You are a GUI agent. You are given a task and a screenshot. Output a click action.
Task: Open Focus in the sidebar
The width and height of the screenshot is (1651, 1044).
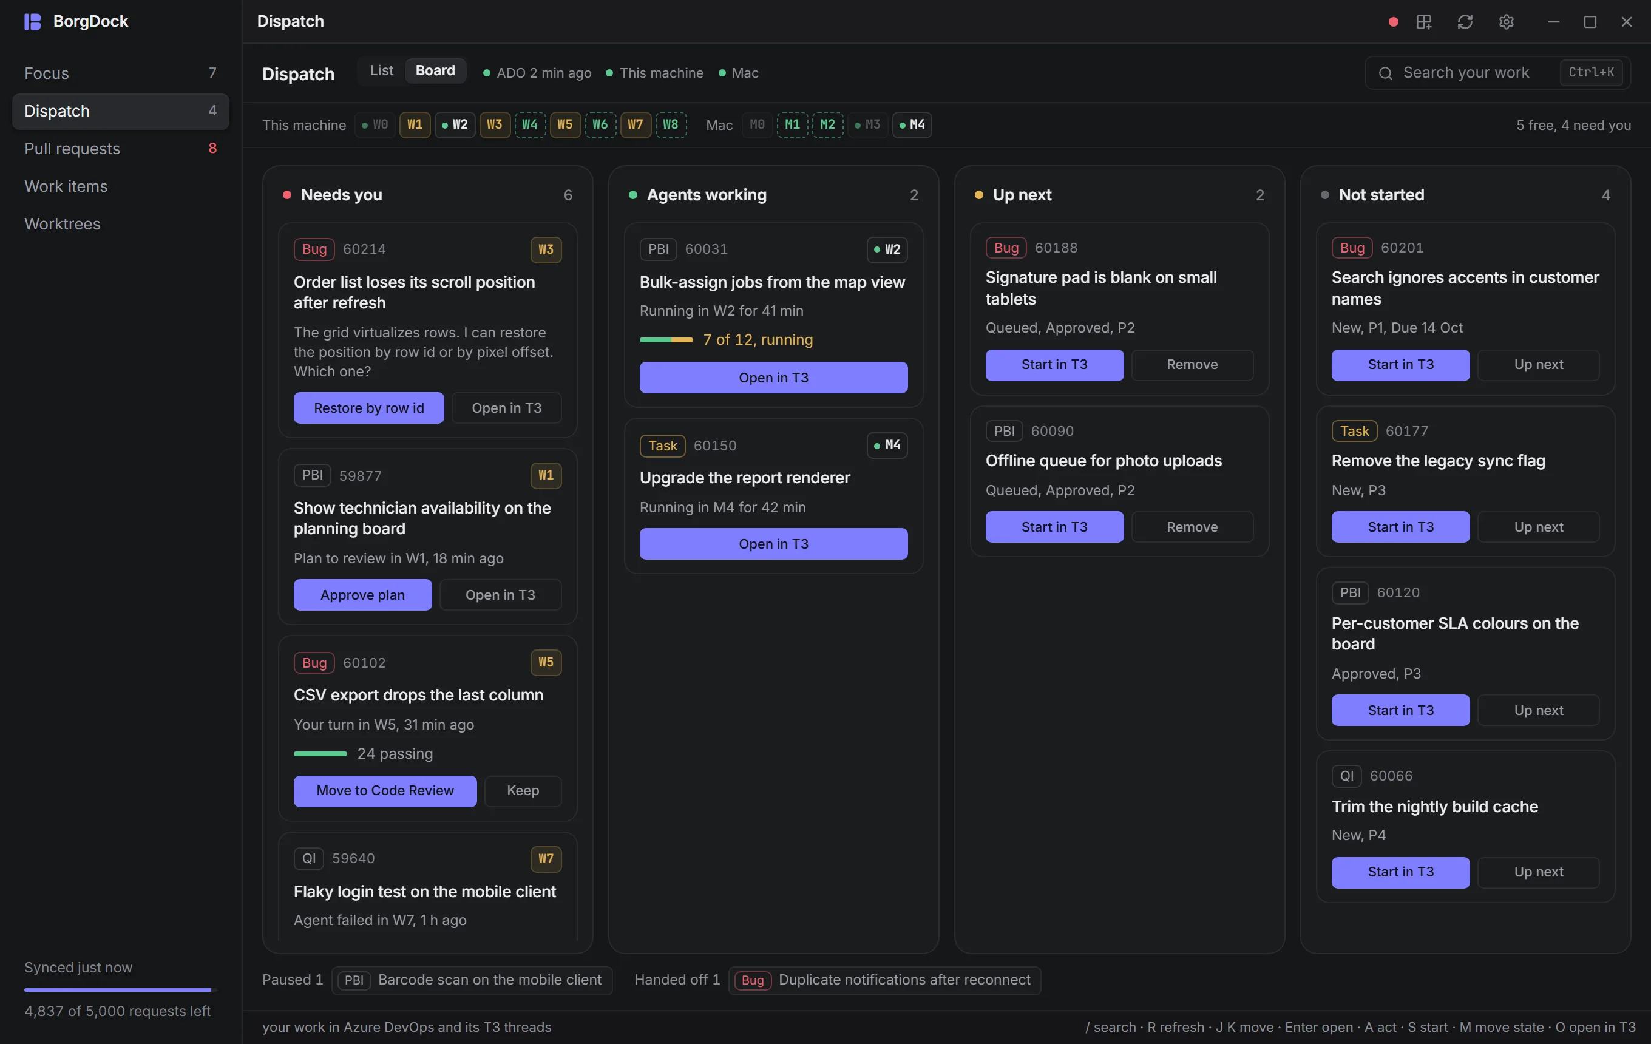pos(120,73)
